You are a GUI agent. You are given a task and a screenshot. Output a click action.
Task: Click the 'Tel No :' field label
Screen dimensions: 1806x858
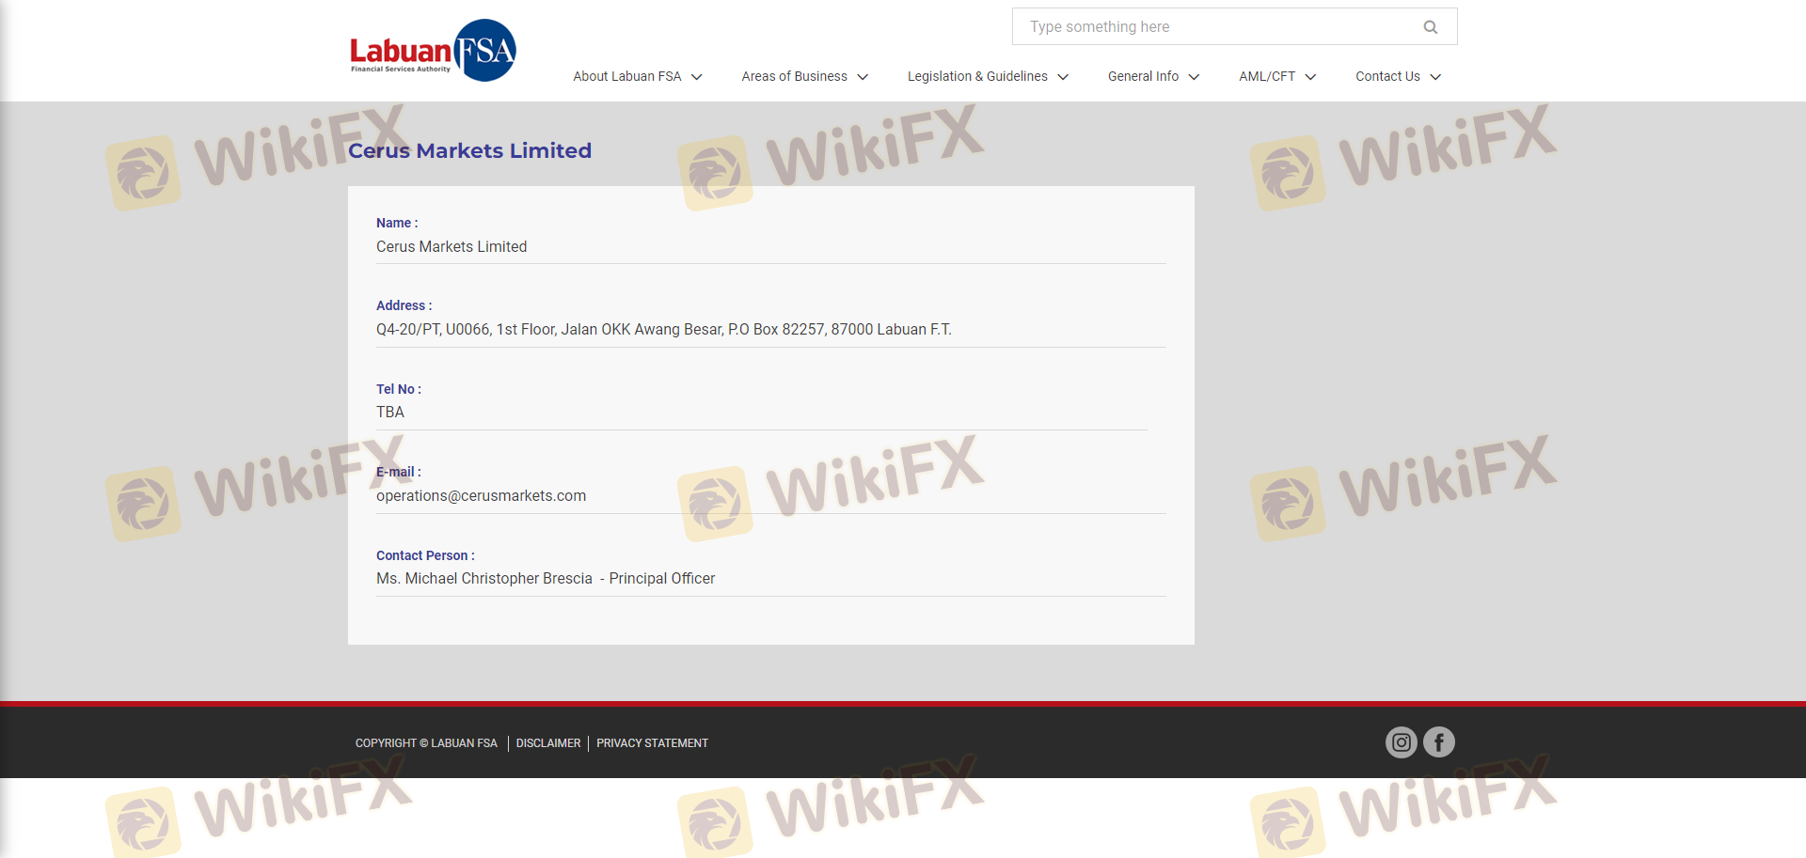399,389
